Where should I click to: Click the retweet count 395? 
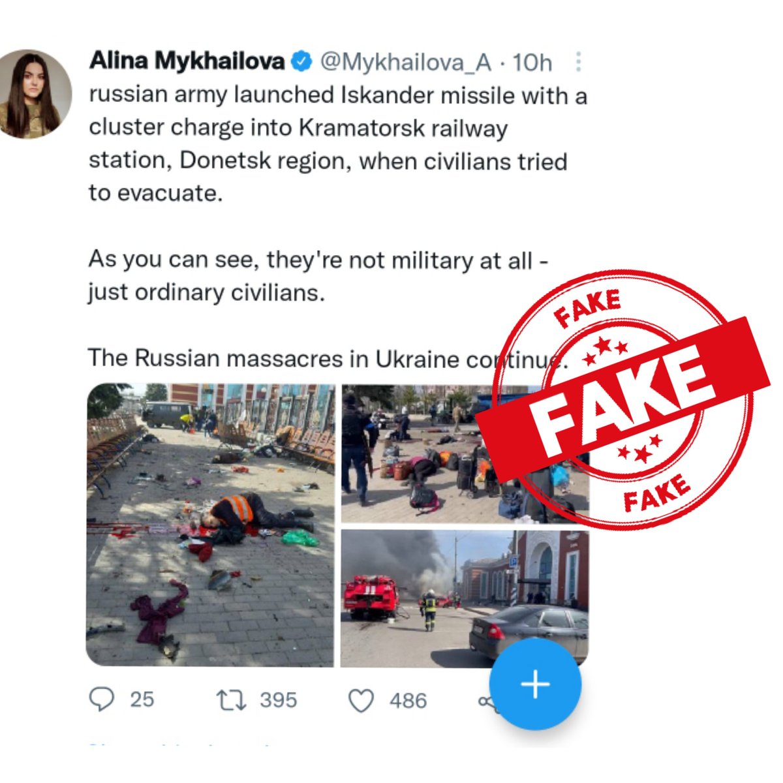tap(279, 700)
